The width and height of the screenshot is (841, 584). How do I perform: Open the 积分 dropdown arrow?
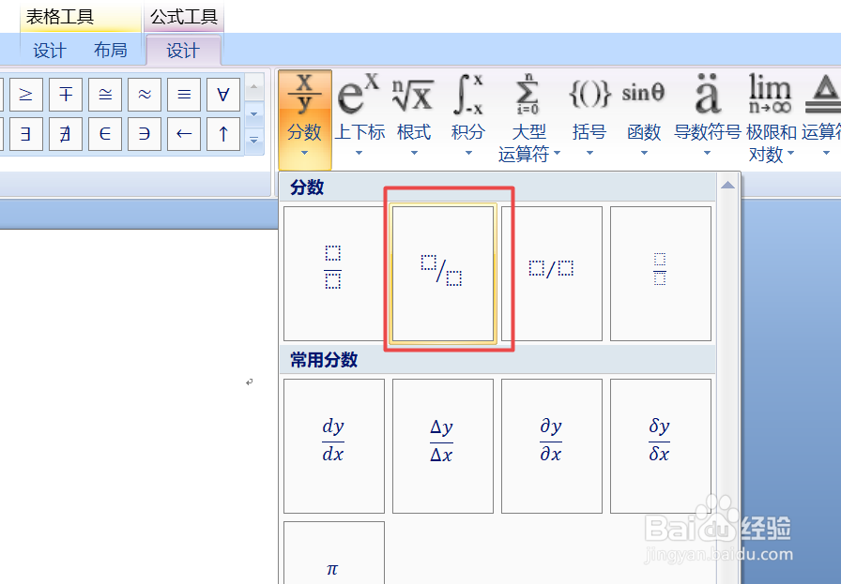[467, 152]
